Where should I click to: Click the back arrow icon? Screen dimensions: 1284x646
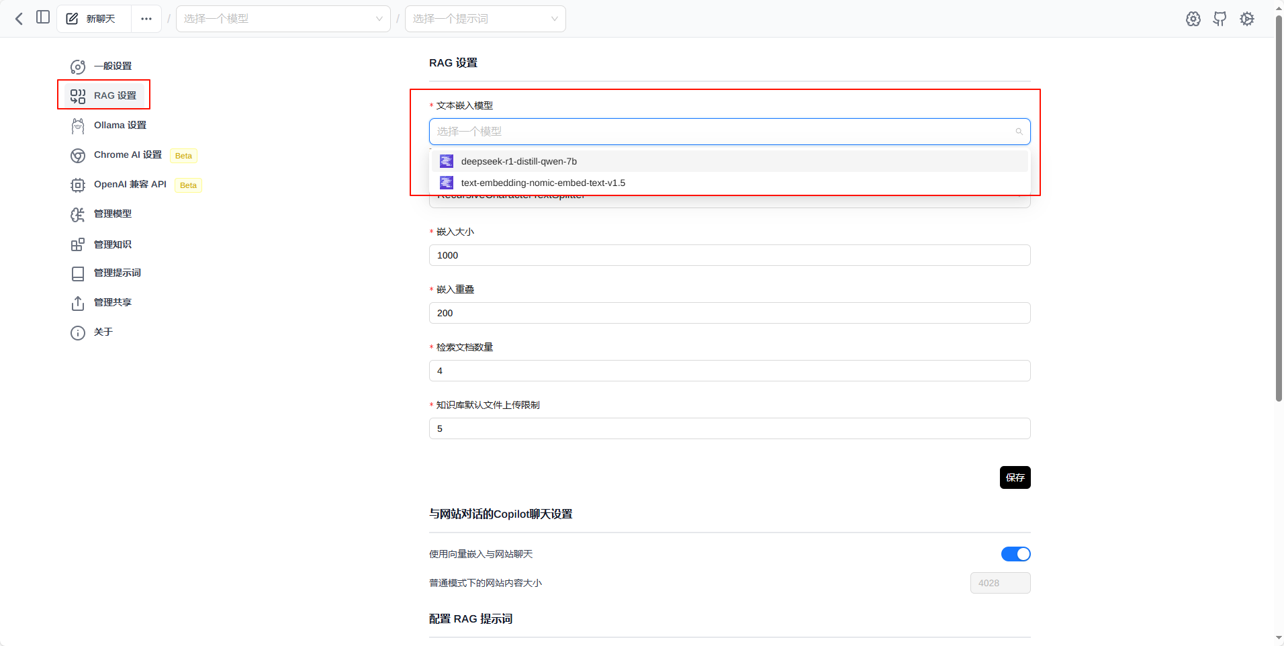[19, 19]
